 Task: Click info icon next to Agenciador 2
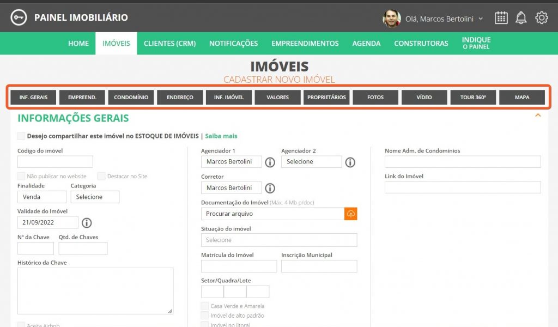[350, 162]
